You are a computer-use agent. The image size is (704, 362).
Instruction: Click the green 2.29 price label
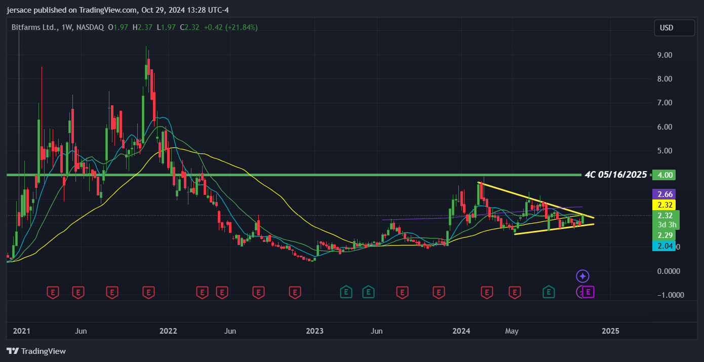point(665,235)
